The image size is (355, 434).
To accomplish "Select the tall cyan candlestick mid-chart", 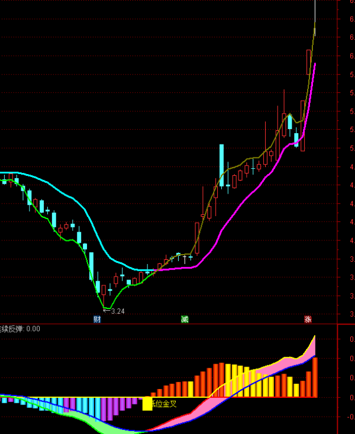I will 221,165.
